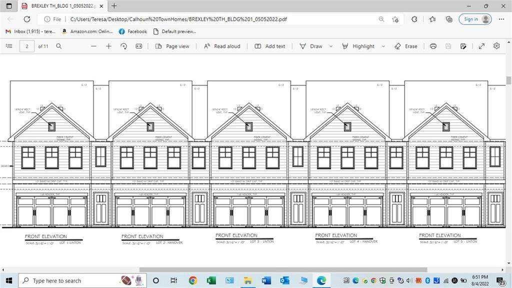This screenshot has width=512, height=288.
Task: Open the Favorites list
Action: [432, 20]
